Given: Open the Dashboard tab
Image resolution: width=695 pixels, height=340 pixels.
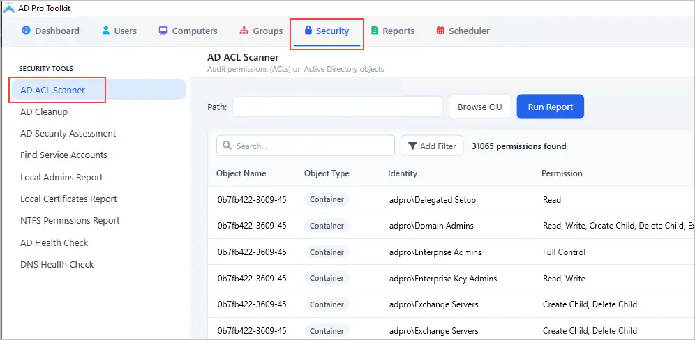Looking at the screenshot, I should pyautogui.click(x=50, y=31).
